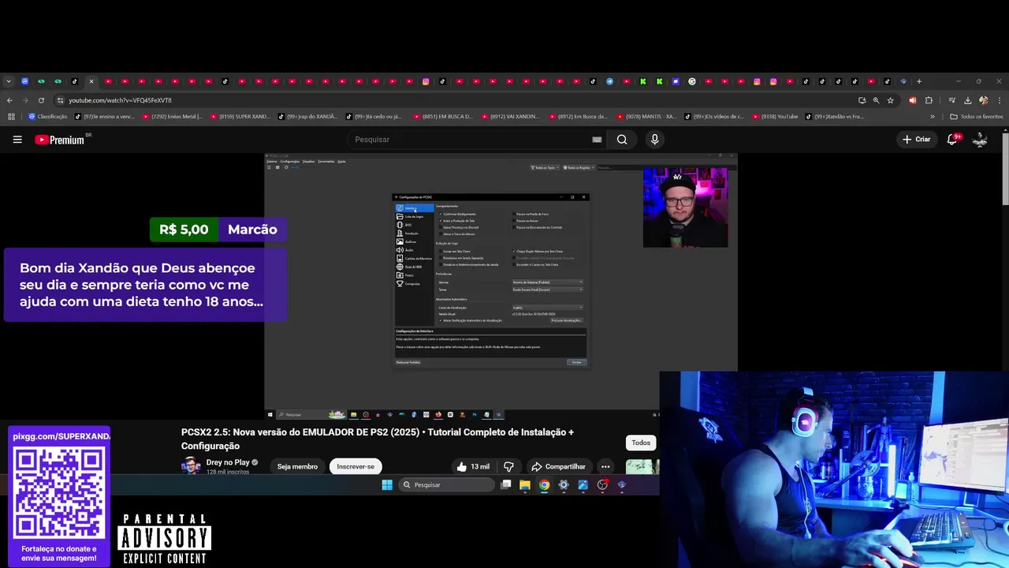The width and height of the screenshot is (1009, 568).
Task: Click the Criar create button
Action: [x=917, y=140]
